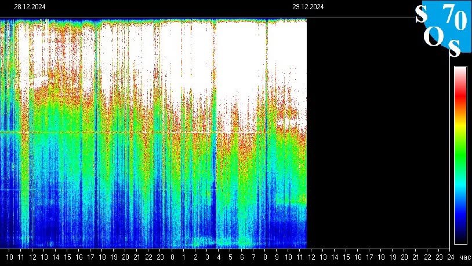Click the red zone of the color scale
472x266 pixels.
click(x=460, y=93)
